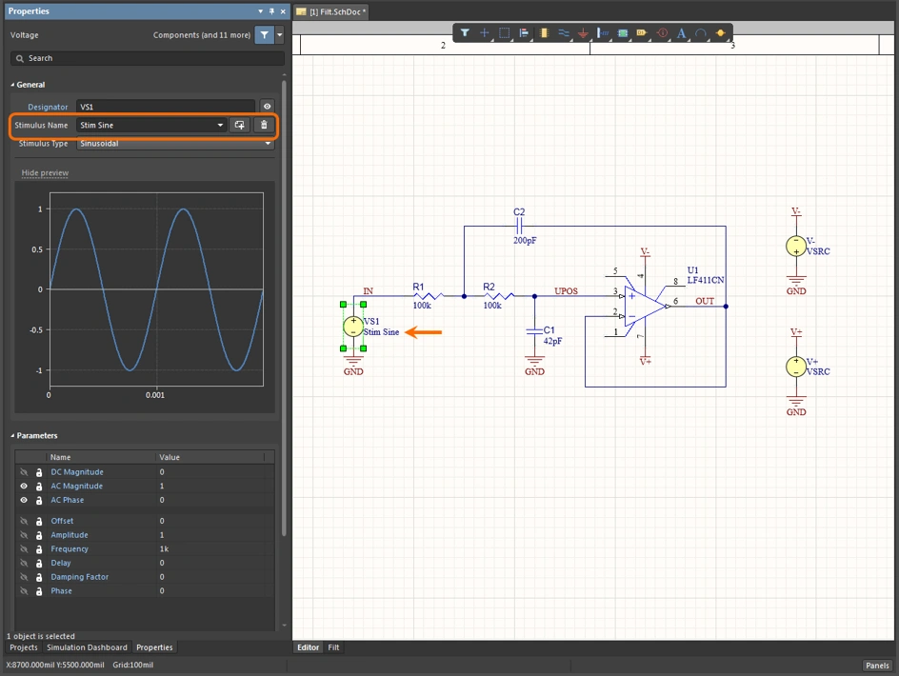Toggle visibility of the AC Magnitude parameter
This screenshot has width=899, height=676.
pyautogui.click(x=22, y=486)
